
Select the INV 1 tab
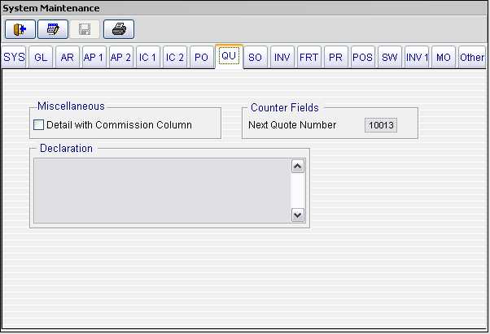coord(417,58)
